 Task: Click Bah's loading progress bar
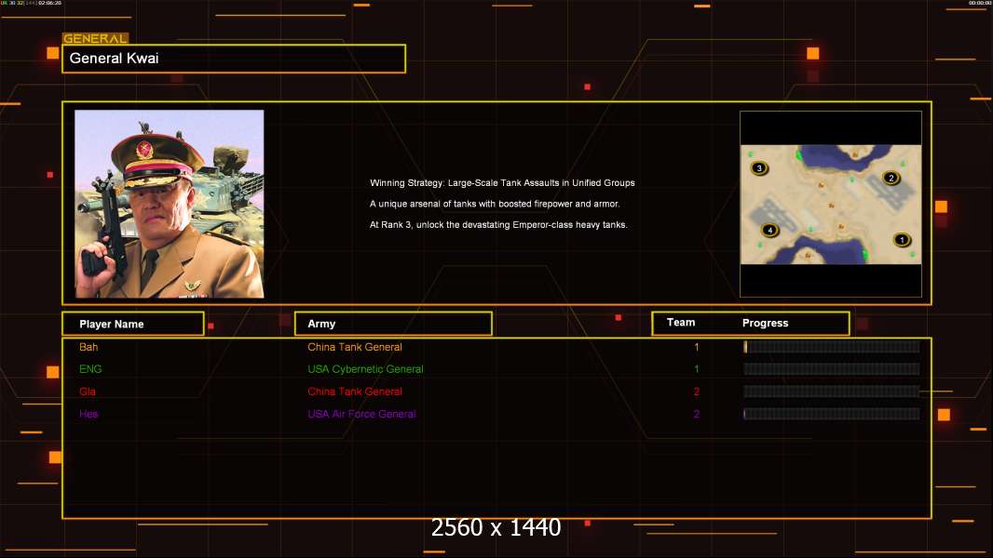click(x=832, y=346)
